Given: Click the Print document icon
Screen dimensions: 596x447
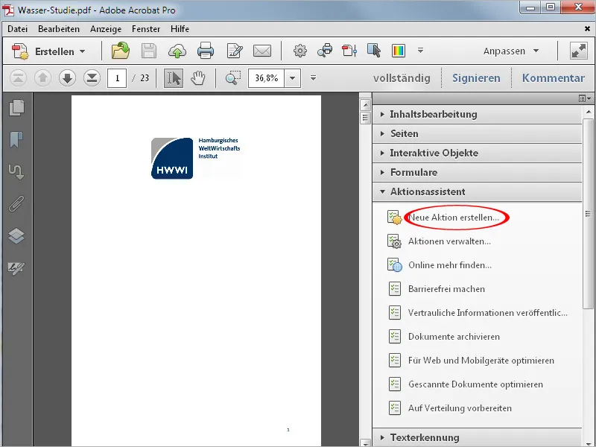Looking at the screenshot, I should click(206, 51).
